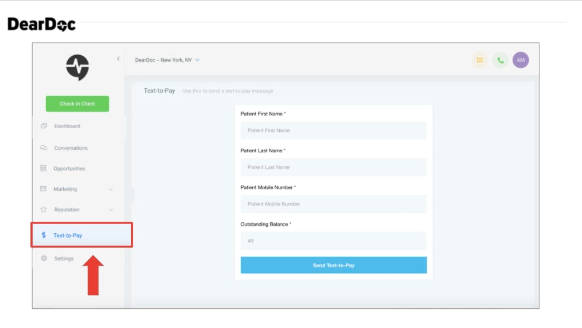Expand the Marketing submenu chevron
582x328 pixels.
click(x=111, y=189)
